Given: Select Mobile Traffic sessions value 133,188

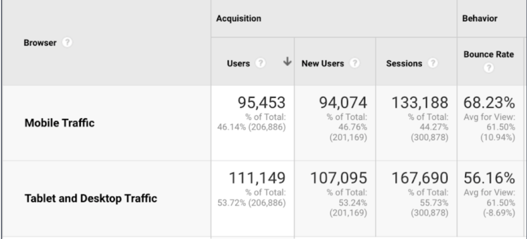Looking at the screenshot, I should point(420,102).
